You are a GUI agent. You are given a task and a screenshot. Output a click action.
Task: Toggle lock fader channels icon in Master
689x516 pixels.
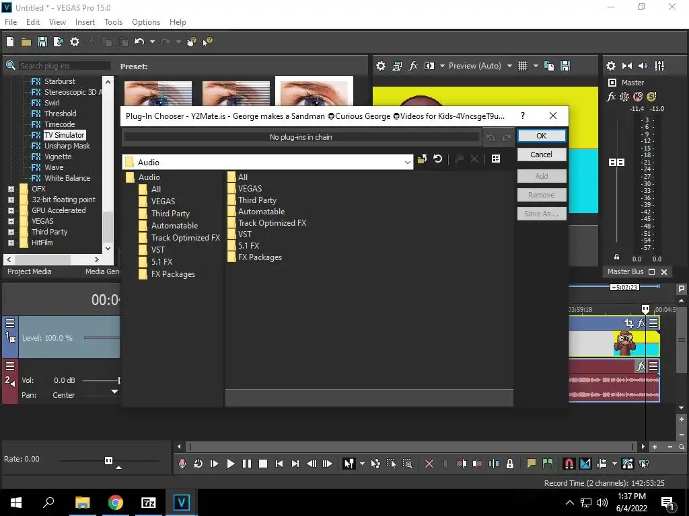click(616, 257)
